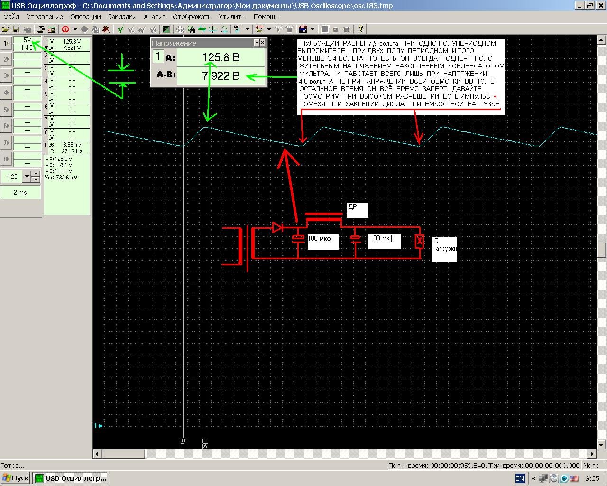The image size is (607, 486).
Task: Click the first green checkmark icon
Action: (x=121, y=29)
